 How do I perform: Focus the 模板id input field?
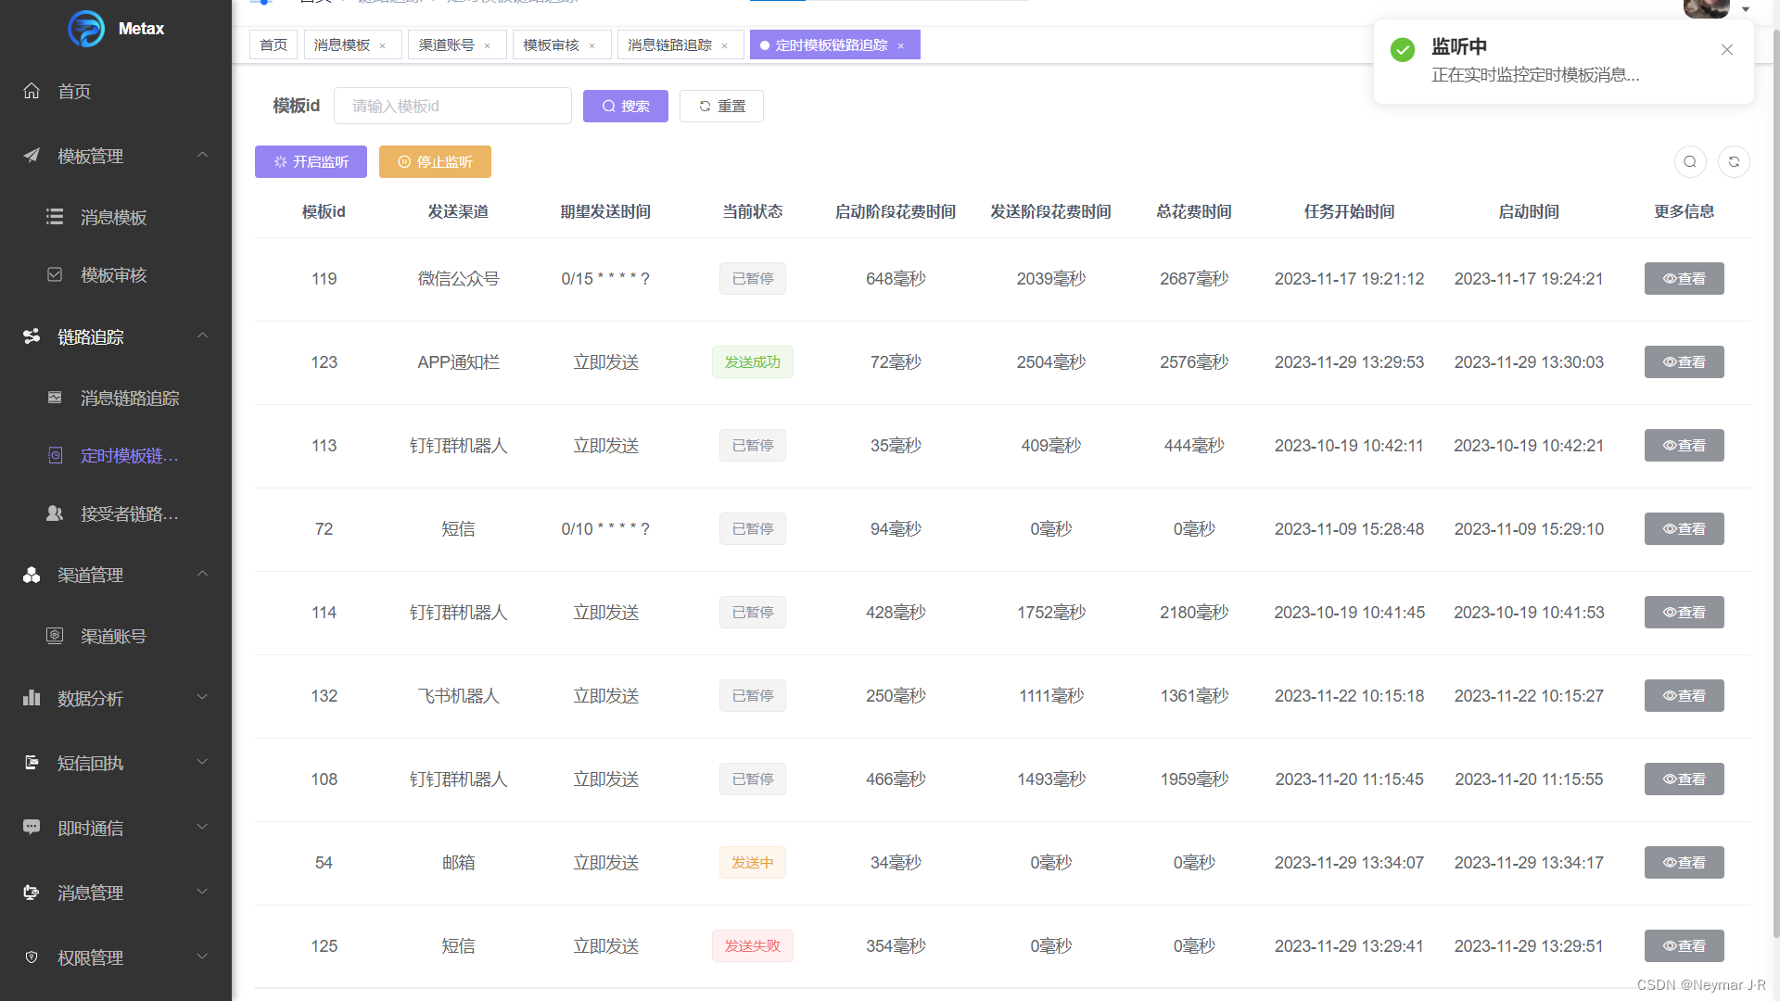[x=452, y=106]
